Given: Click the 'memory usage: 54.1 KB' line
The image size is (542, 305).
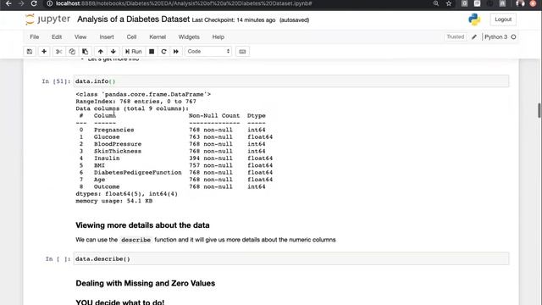Looking at the screenshot, I should pyautogui.click(x=114, y=201).
